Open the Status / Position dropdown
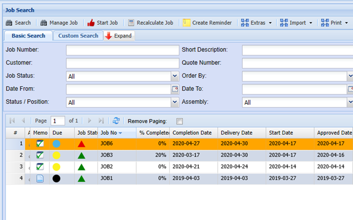The image size is (353, 220). tap(174, 102)
